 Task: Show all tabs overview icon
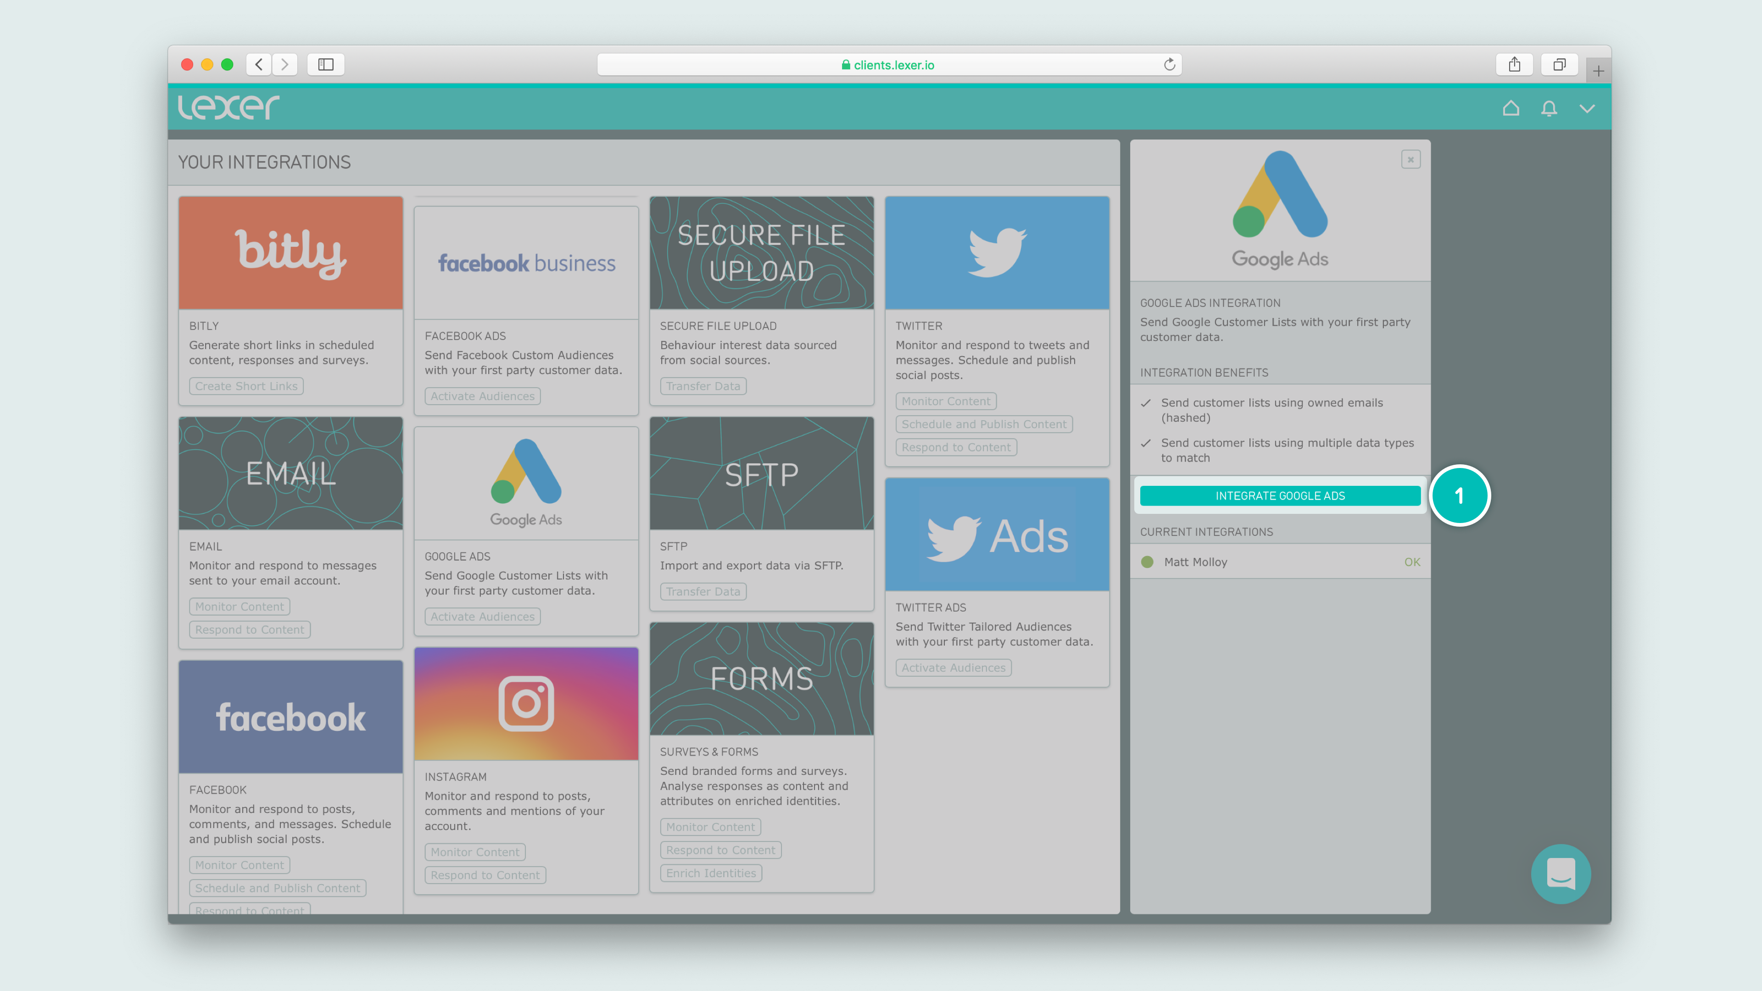(1560, 64)
